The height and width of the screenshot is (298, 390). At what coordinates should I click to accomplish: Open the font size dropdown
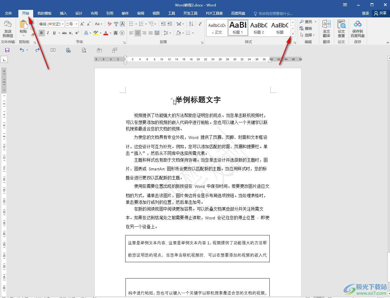[77, 24]
